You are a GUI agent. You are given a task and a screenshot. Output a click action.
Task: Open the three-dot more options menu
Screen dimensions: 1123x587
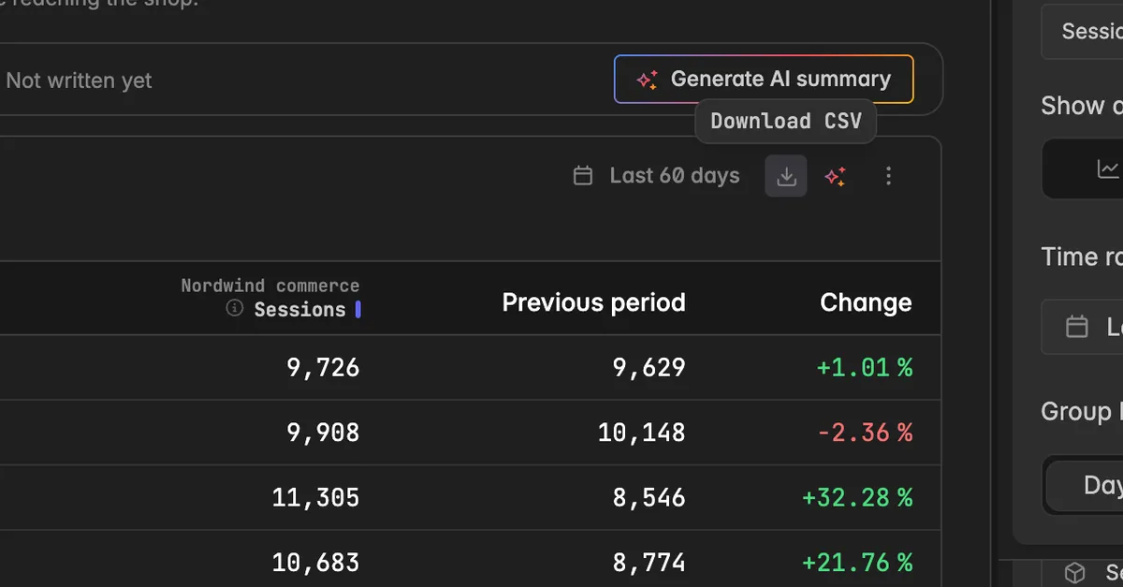pyautogui.click(x=888, y=176)
